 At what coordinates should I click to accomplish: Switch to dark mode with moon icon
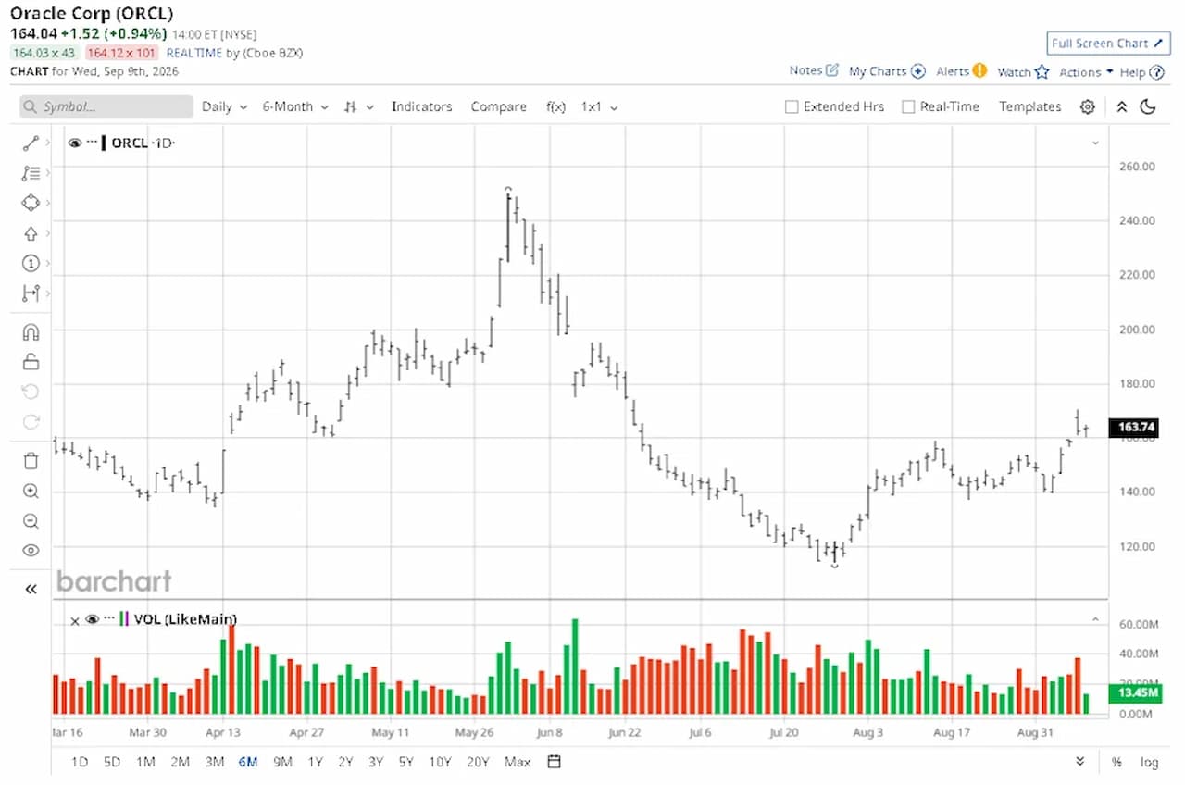(1148, 106)
